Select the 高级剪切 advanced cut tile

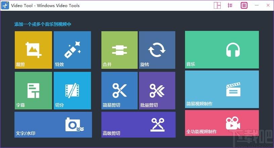tap(138, 125)
